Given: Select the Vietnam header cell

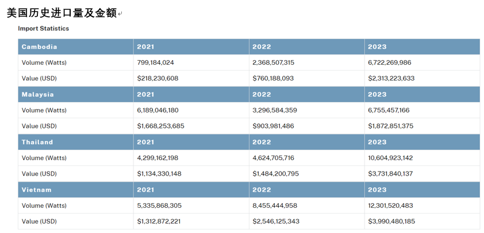Looking at the screenshot, I should tap(36, 189).
